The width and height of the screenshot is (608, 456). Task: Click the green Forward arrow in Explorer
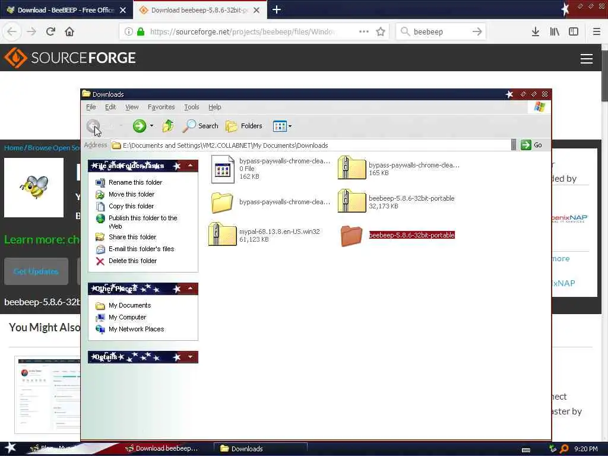(139, 126)
